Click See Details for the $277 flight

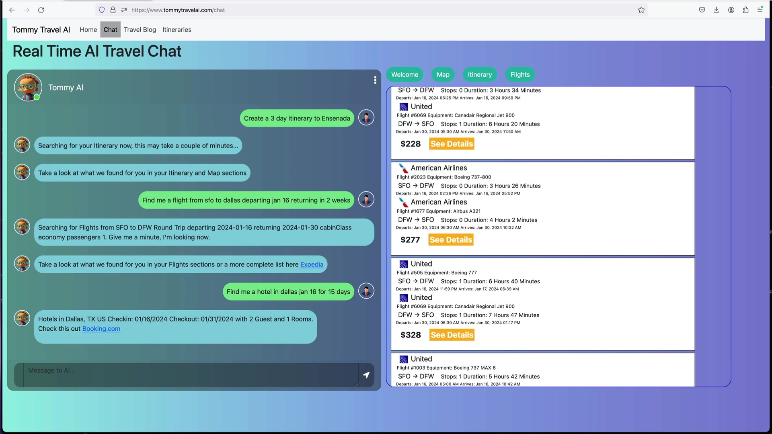coord(451,240)
